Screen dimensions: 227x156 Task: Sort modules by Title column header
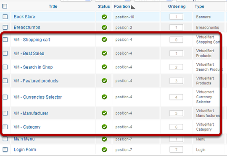[53, 6]
